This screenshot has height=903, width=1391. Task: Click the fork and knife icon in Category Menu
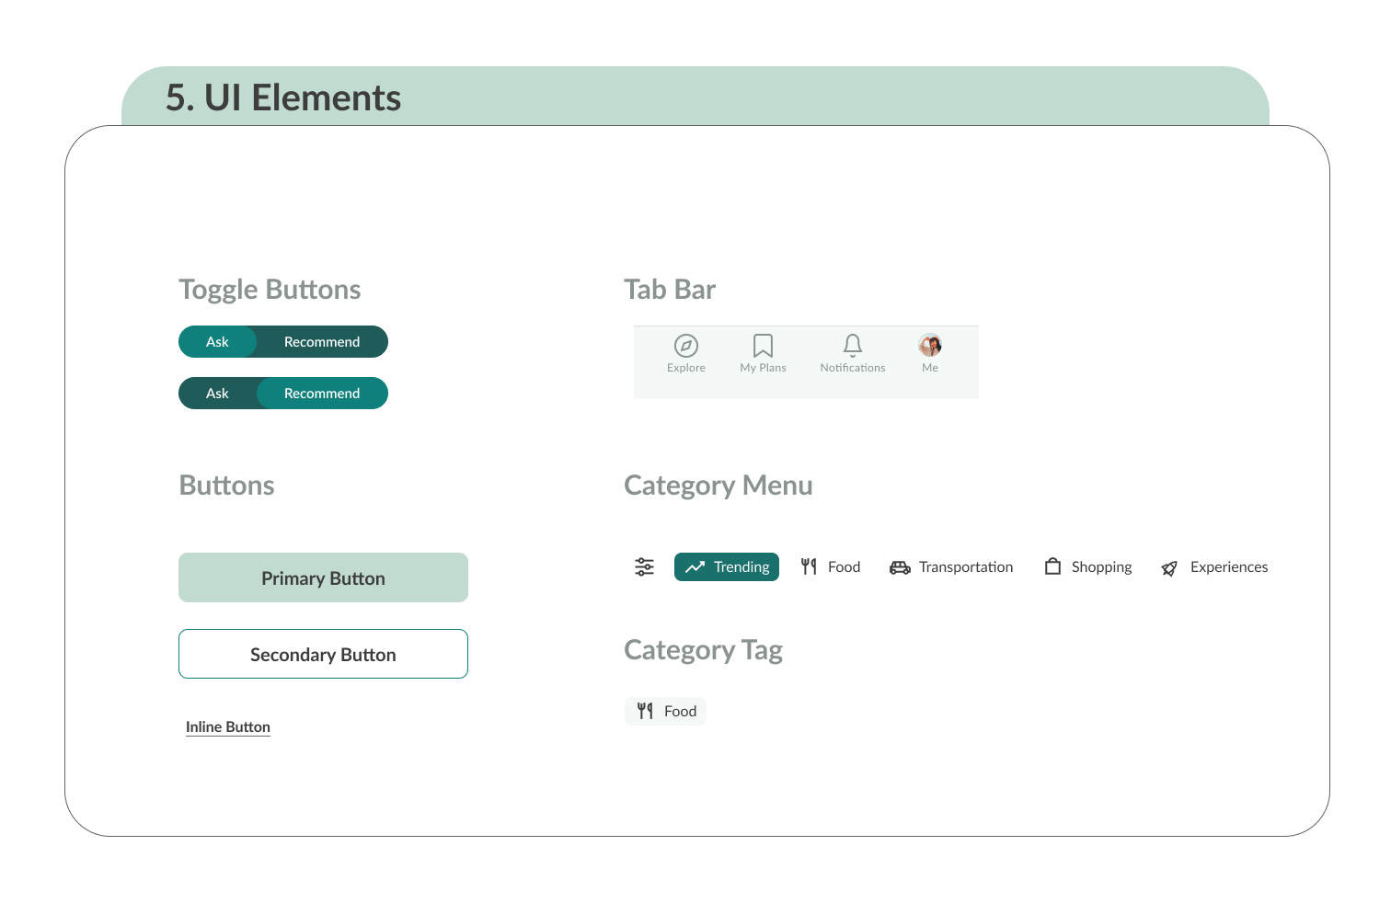809,566
